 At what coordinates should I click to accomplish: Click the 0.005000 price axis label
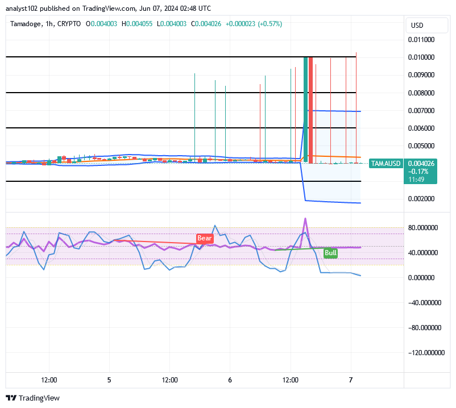(421, 146)
